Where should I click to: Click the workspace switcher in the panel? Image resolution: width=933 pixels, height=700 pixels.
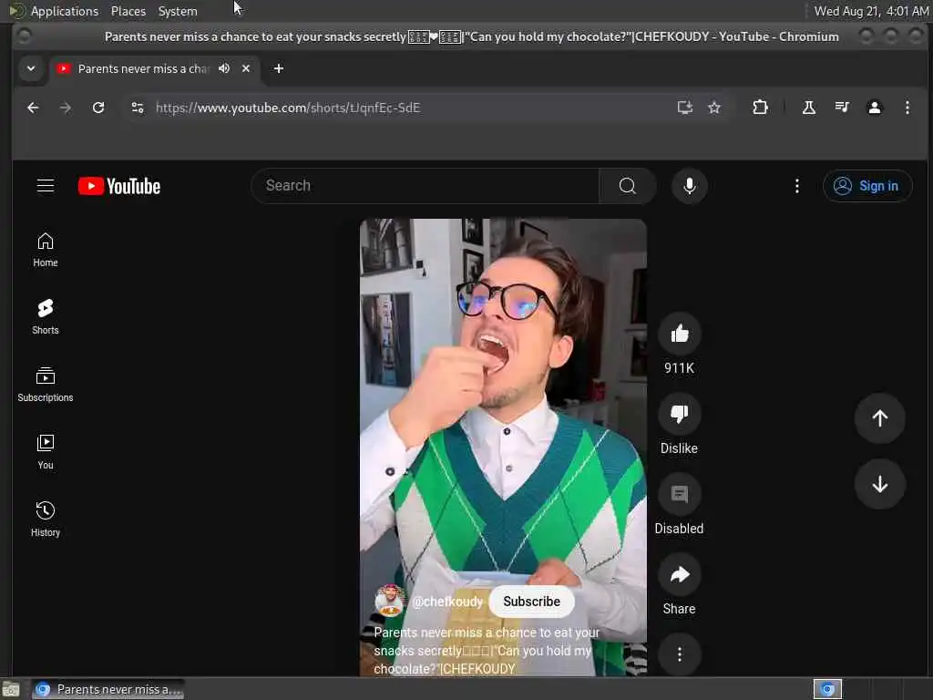[827, 689]
